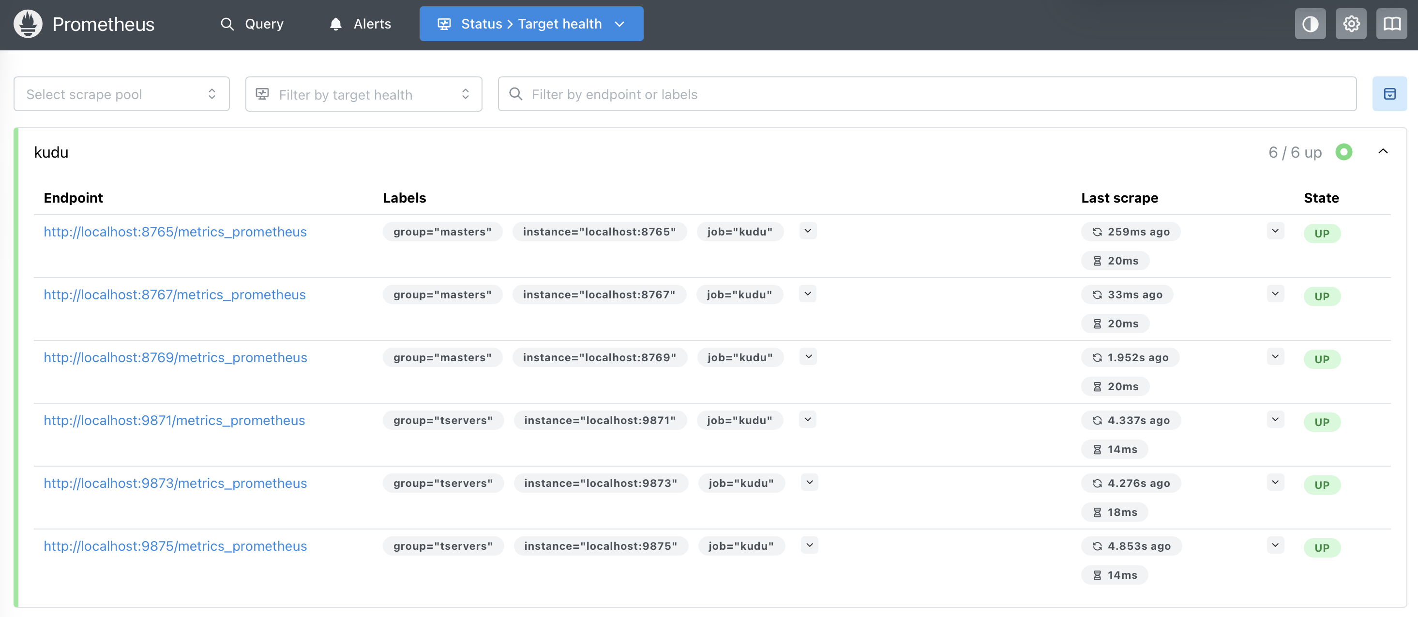Toggle the light/dark theme icon
This screenshot has height=617, width=1418.
point(1310,24)
